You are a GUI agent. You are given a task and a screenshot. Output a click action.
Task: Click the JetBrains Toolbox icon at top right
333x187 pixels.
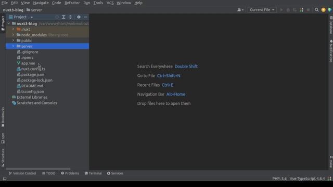click(x=330, y=10)
